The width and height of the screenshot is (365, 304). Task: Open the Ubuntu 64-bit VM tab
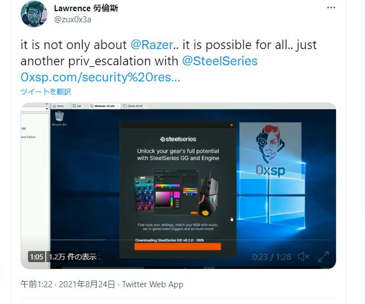click(135, 106)
